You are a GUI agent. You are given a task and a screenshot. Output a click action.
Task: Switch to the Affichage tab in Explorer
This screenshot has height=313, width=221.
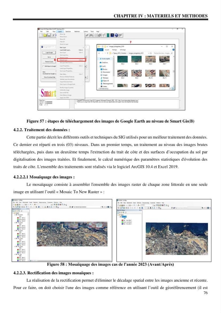(x=123, y=50)
